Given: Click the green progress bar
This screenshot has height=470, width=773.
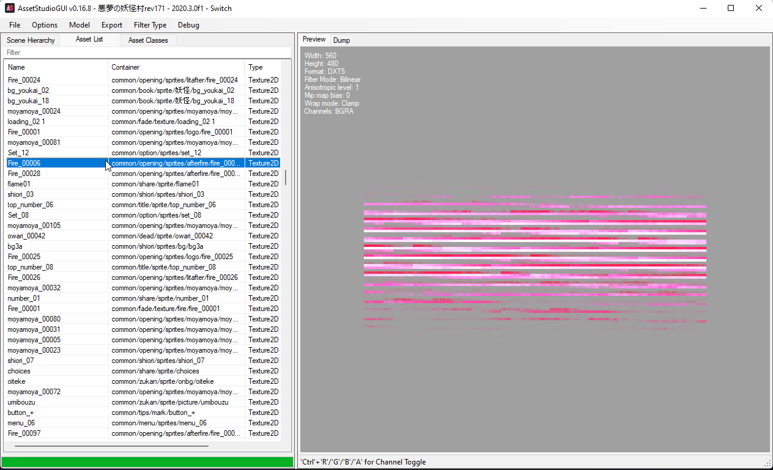Looking at the screenshot, I should pyautogui.click(x=147, y=462).
